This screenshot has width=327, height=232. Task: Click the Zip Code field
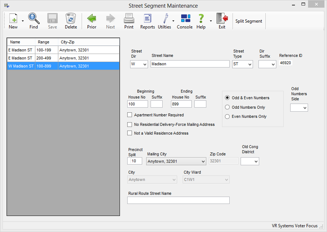(x=223, y=161)
